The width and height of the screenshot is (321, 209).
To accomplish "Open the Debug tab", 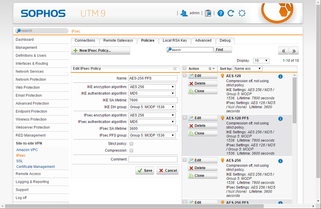I will [x=225, y=40].
